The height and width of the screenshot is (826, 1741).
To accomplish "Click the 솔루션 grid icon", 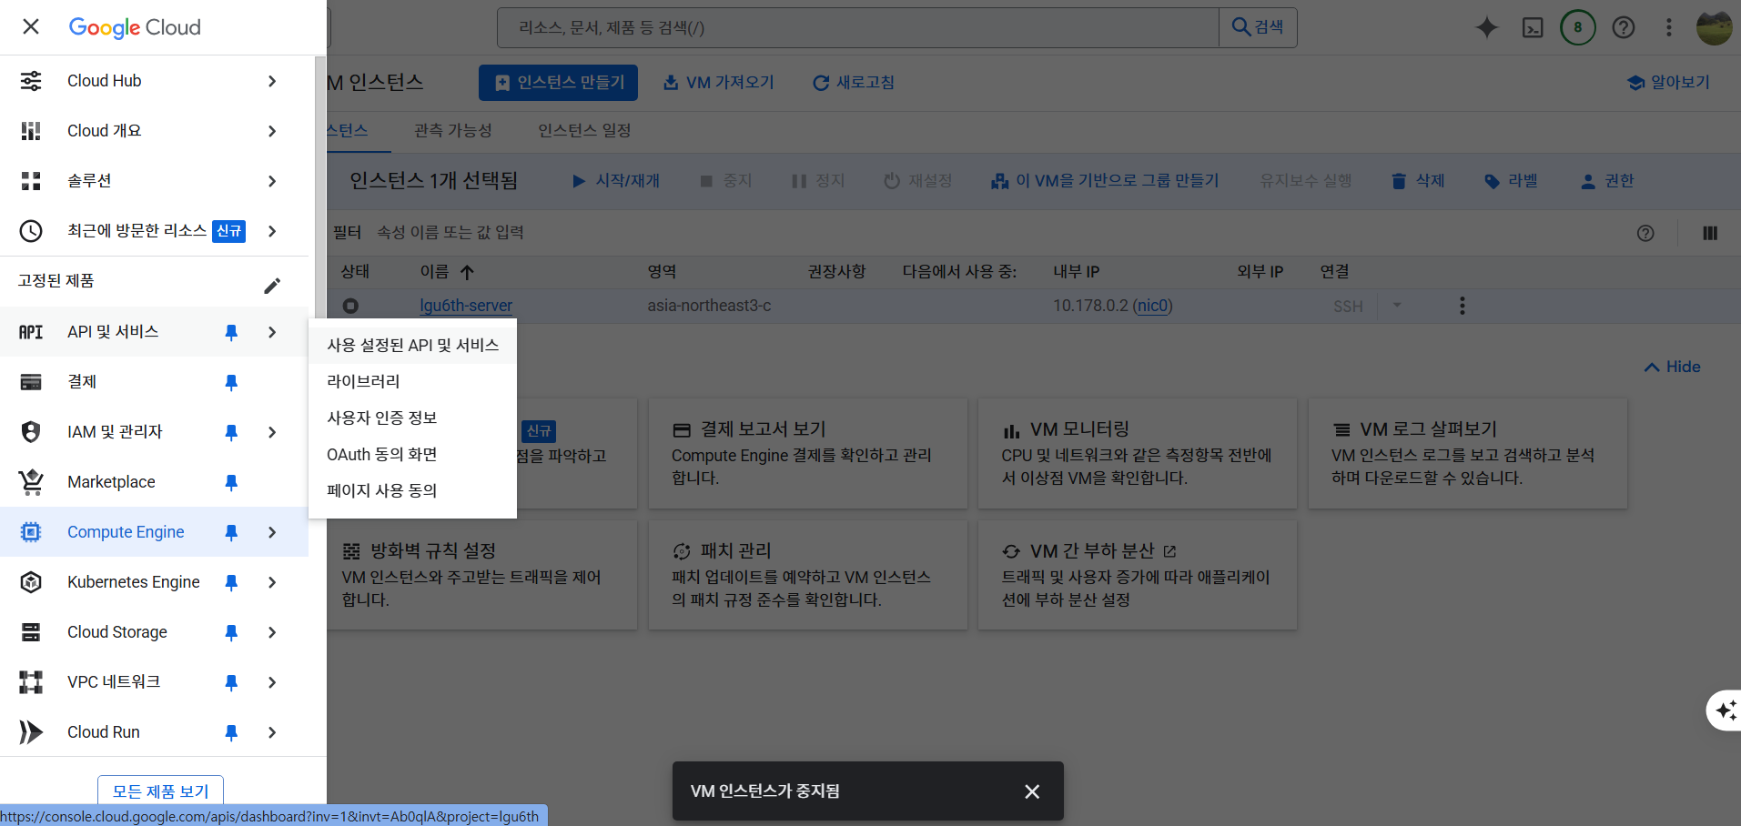I will pyautogui.click(x=31, y=181).
